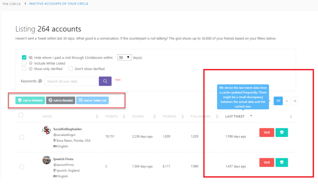Click the teal shield icon beside SocialSellingInsider's Visit button
This screenshot has height=187, width=318.
282,132
